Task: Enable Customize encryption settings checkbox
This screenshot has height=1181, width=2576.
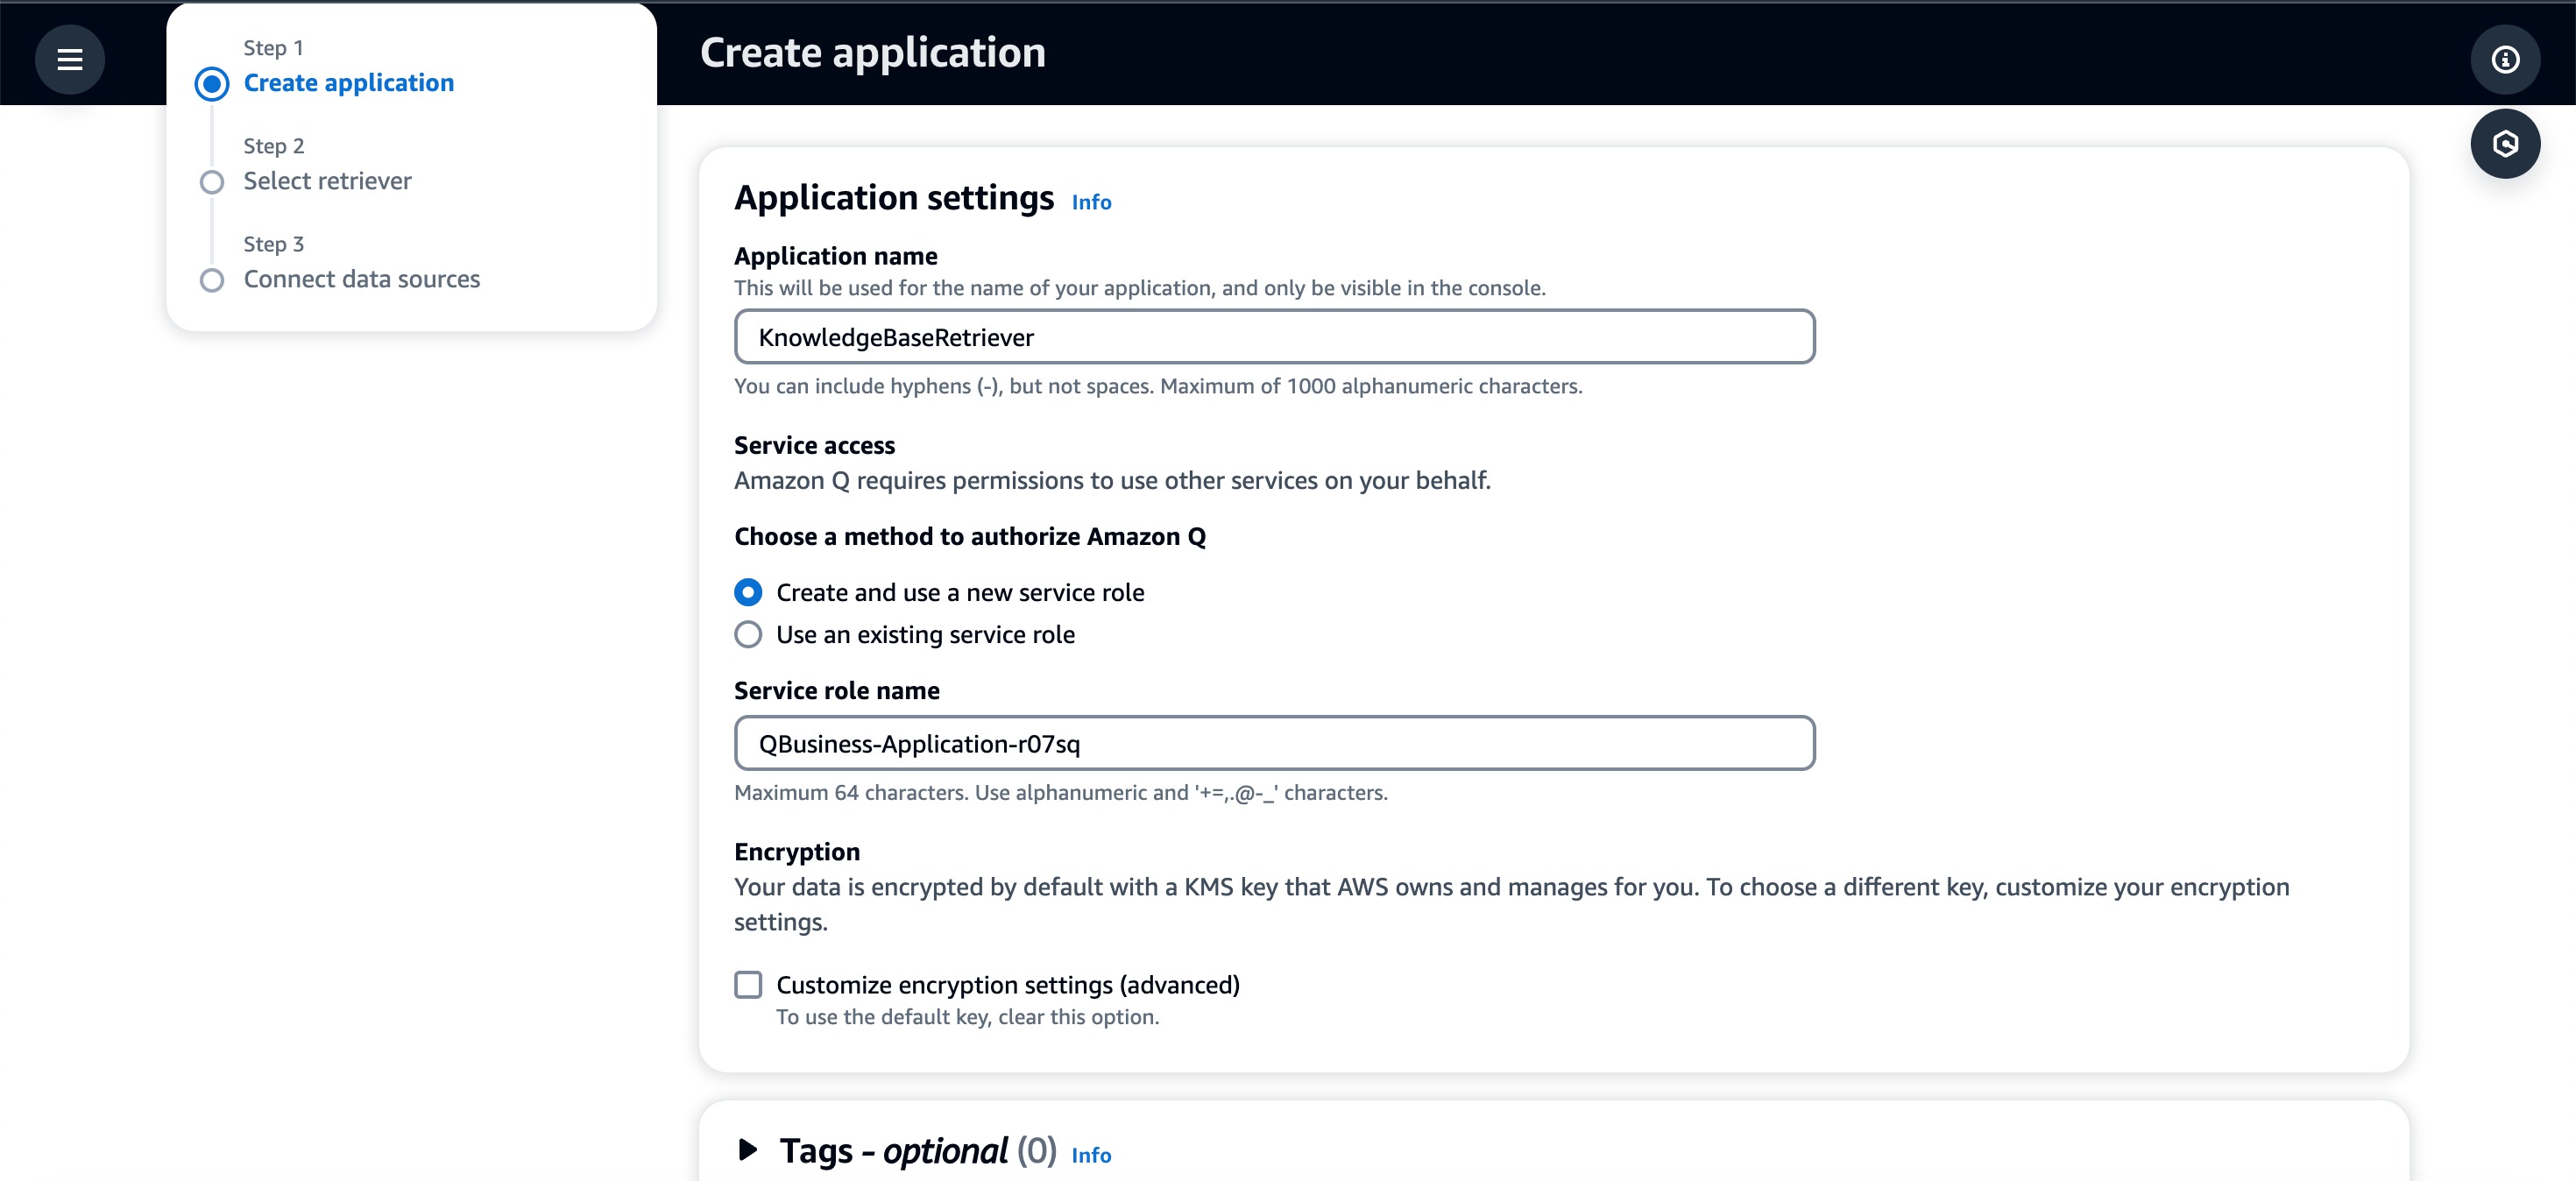Action: tap(747, 985)
